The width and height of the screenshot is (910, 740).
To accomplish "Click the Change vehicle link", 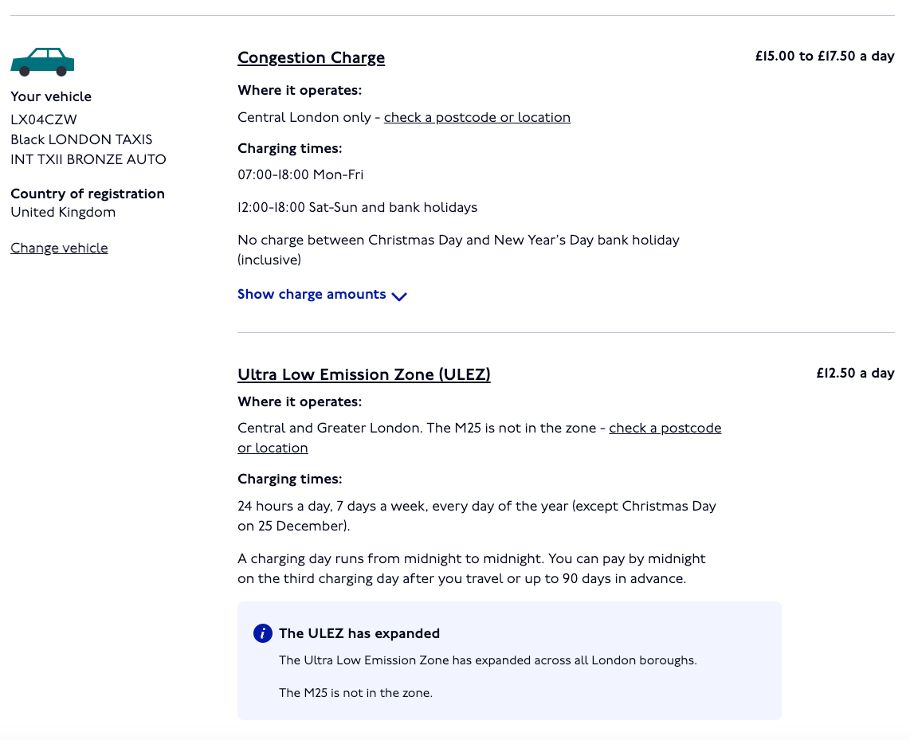I will (x=59, y=248).
